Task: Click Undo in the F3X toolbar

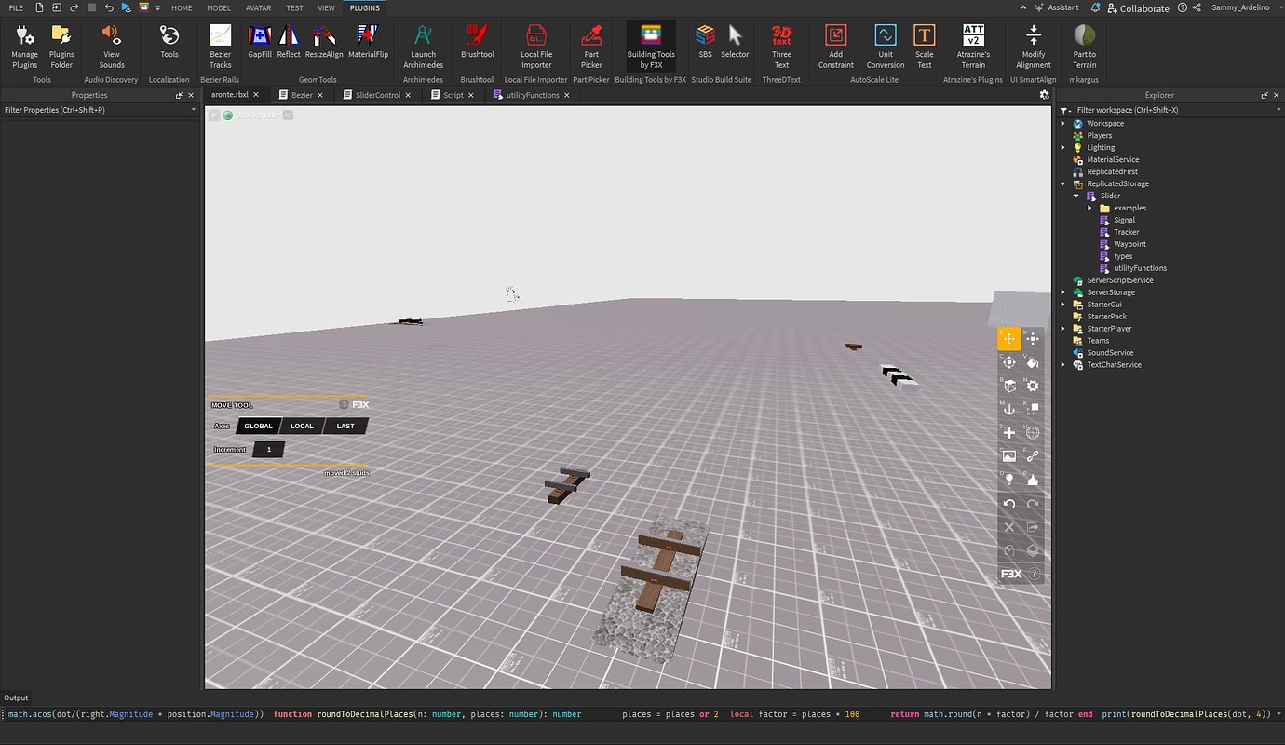Action: pos(1008,503)
